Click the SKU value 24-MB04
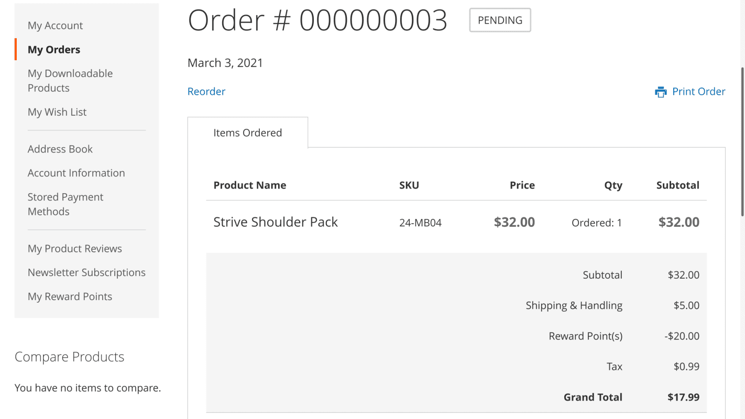The image size is (745, 419). click(420, 223)
